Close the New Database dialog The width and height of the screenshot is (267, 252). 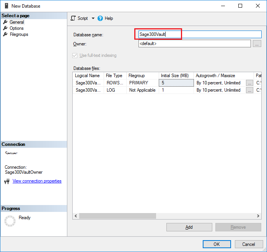pyautogui.click(x=258, y=6)
